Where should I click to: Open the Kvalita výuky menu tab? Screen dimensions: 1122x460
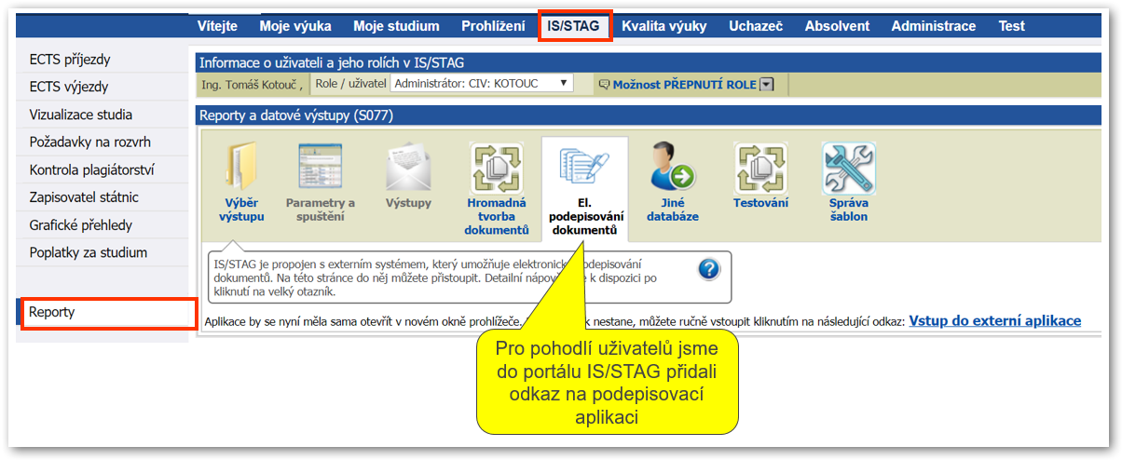pos(664,26)
